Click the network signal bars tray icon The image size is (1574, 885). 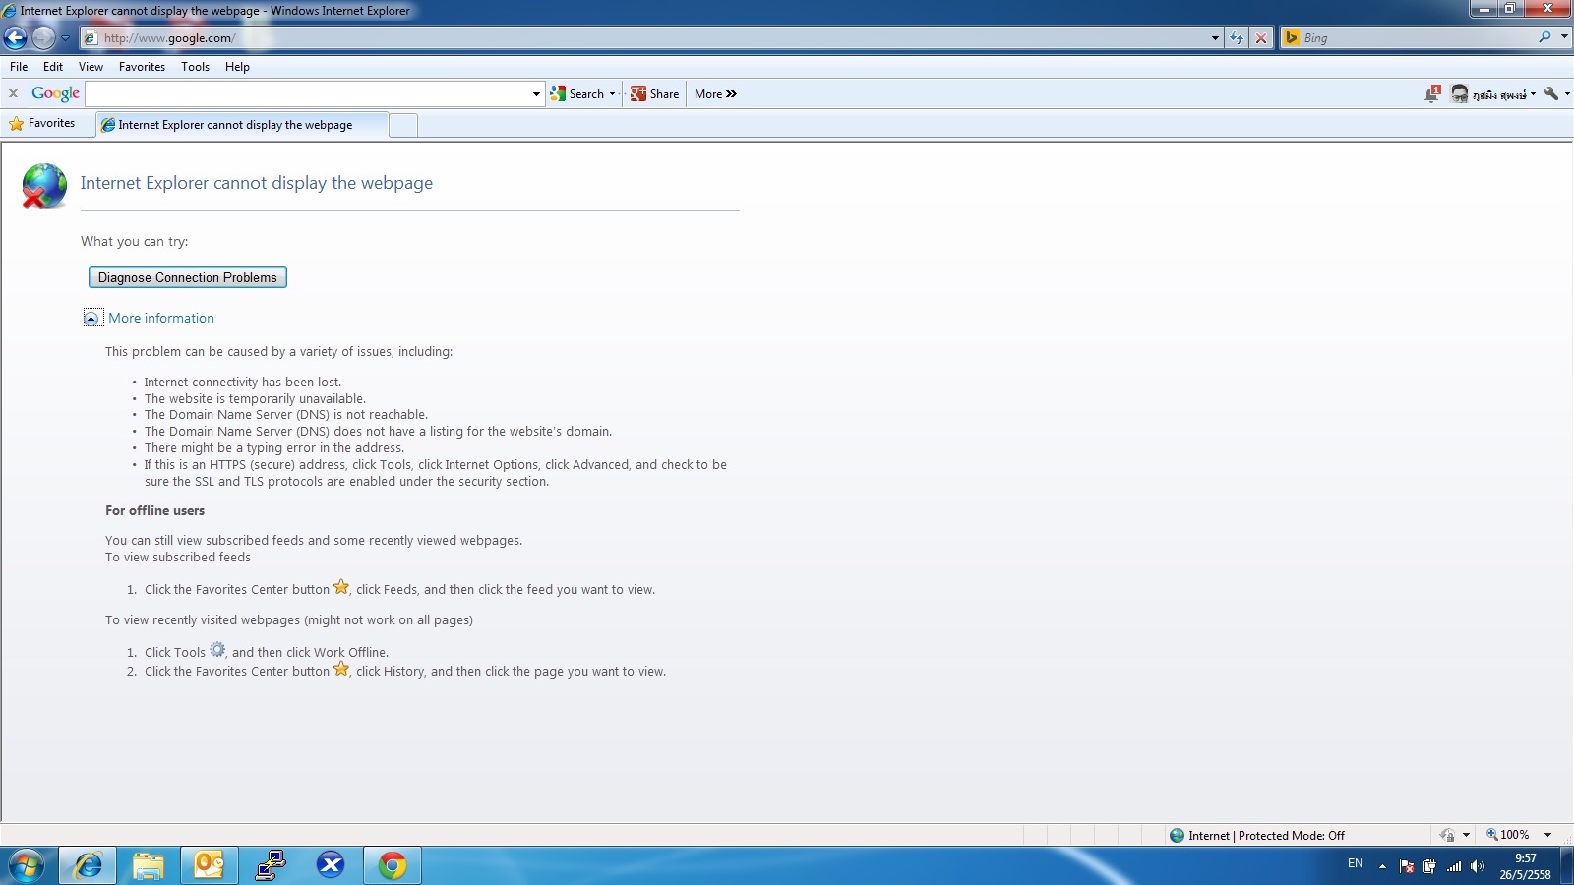click(x=1454, y=866)
